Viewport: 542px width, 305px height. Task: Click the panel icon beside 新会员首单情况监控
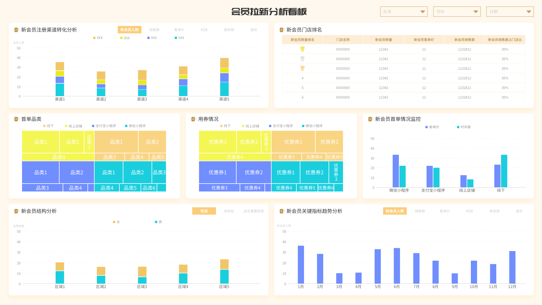(370, 119)
